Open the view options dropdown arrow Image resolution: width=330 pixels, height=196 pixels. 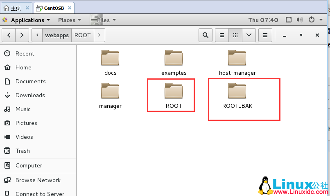click(x=249, y=35)
